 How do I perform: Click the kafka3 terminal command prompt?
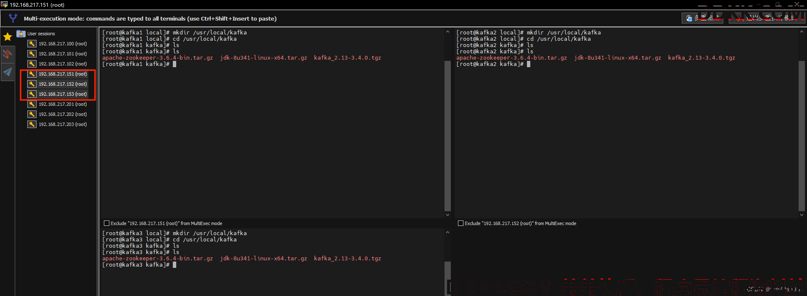coord(139,265)
